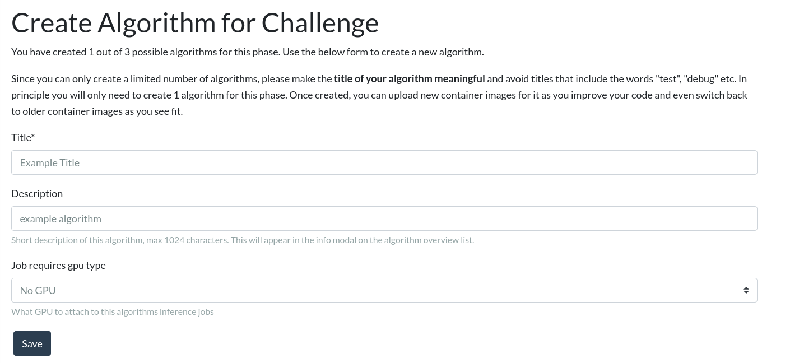This screenshot has height=363, width=790.
Task: Click the 'Example Title' placeholder text
Action: 49,162
